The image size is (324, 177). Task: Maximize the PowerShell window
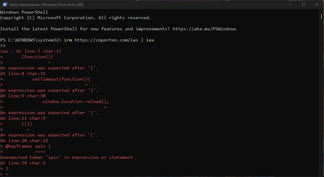(x=303, y=4)
